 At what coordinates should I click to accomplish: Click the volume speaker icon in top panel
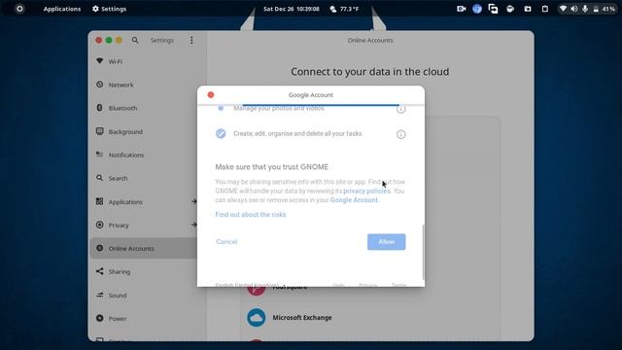(x=574, y=9)
